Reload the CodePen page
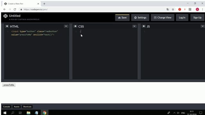205x115 pixels. 15,9
